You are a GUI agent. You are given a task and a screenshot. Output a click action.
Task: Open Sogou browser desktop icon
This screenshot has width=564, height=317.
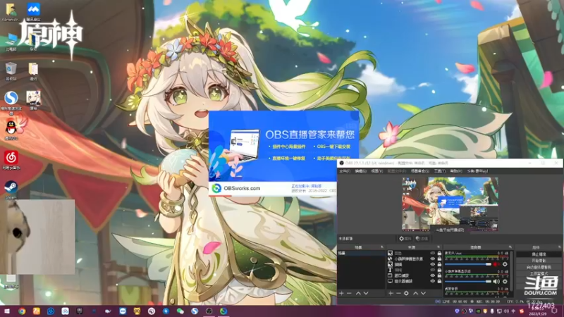(11, 102)
